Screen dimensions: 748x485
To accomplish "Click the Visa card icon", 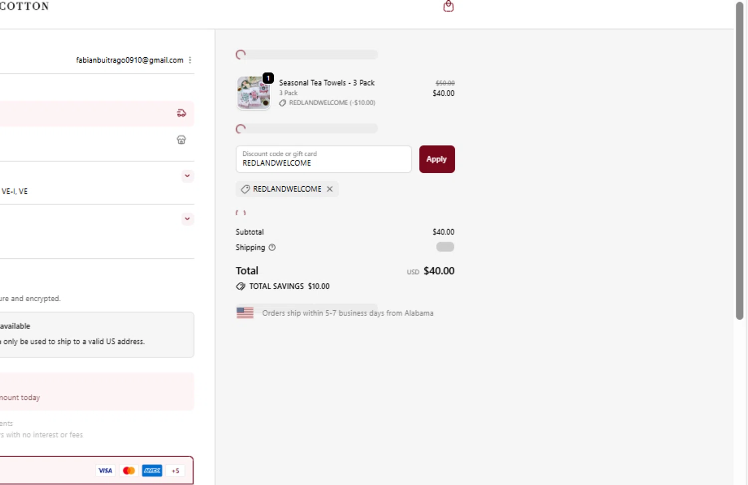I will point(105,471).
